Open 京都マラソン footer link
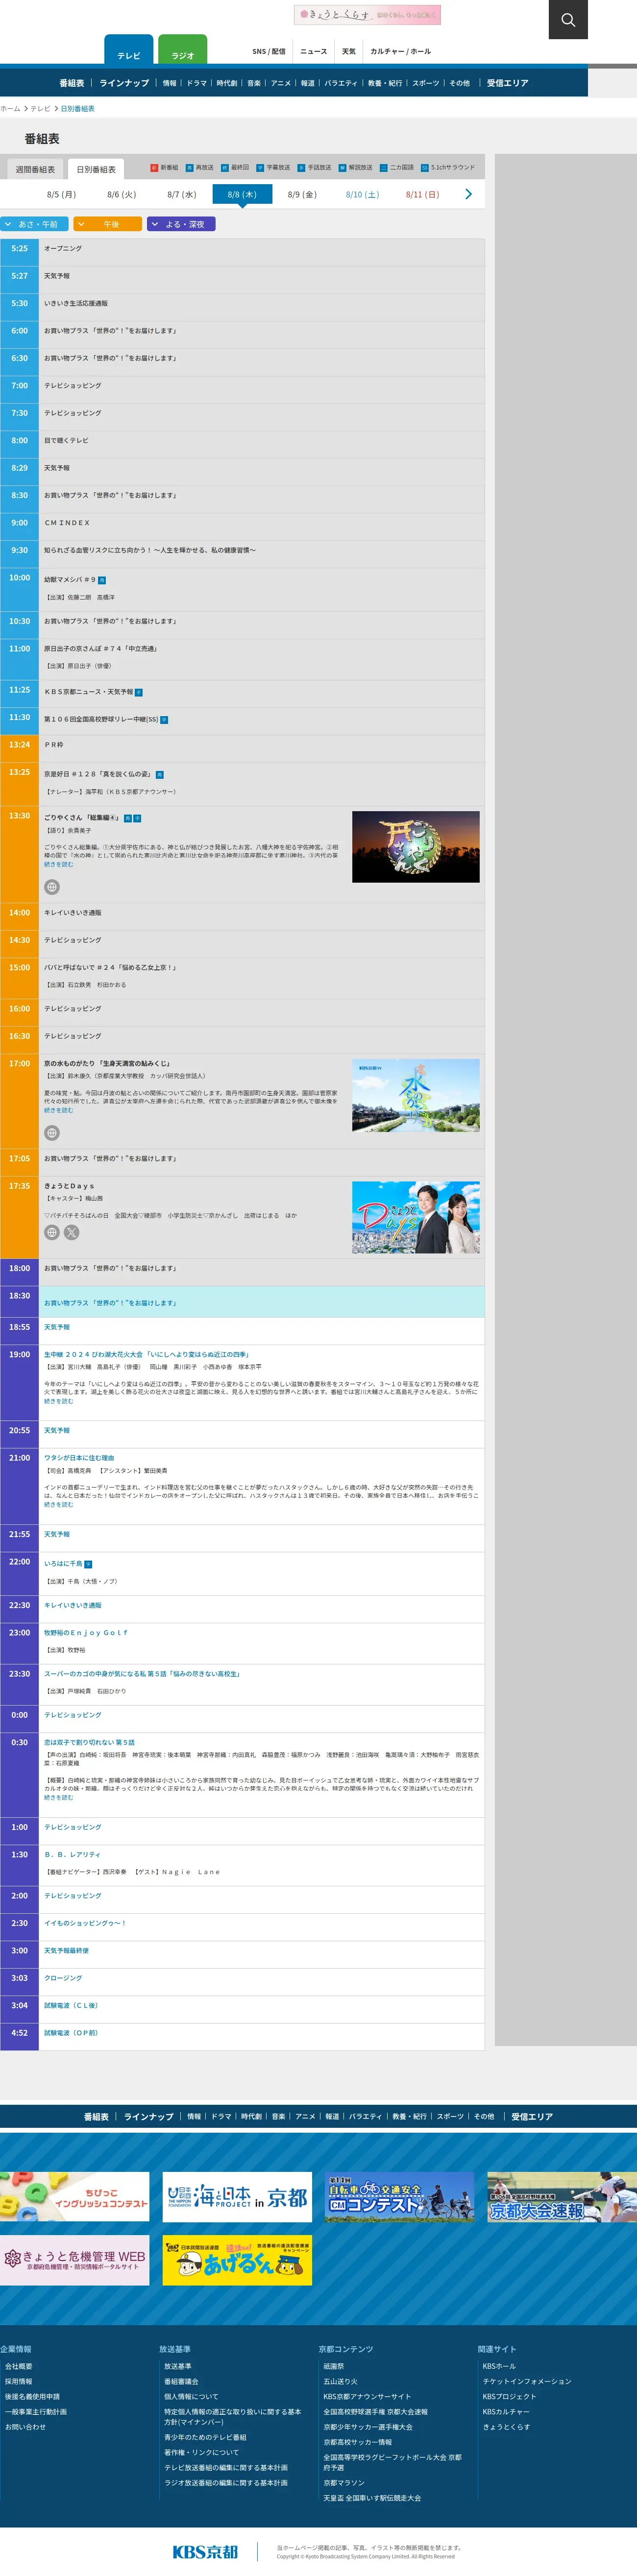Viewport: 637px width, 2576px height. tap(344, 2483)
